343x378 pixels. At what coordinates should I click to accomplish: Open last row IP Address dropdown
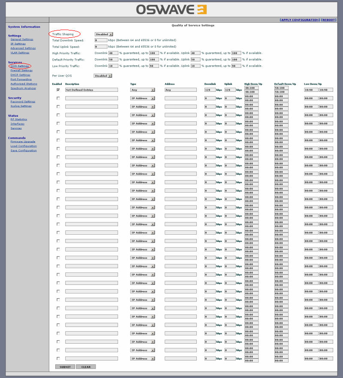pos(143,358)
